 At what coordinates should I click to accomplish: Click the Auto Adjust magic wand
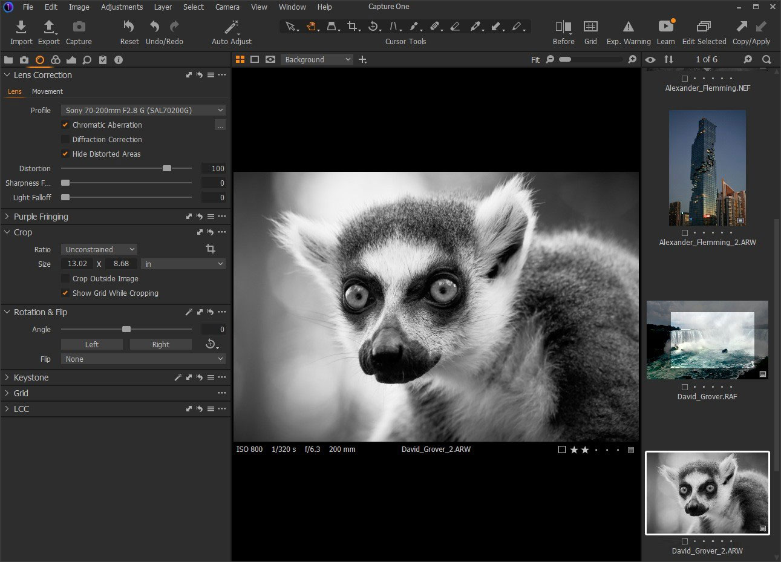[x=231, y=27]
